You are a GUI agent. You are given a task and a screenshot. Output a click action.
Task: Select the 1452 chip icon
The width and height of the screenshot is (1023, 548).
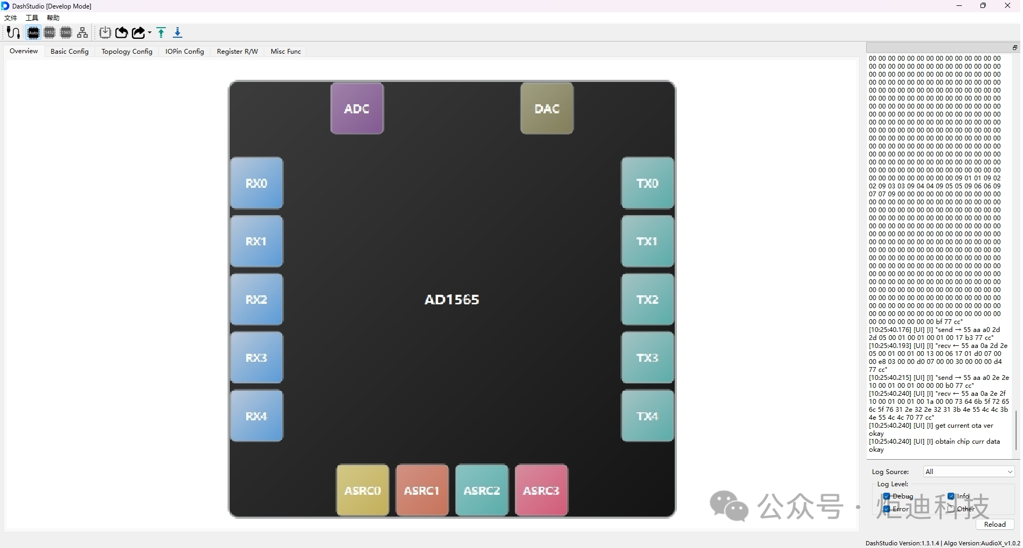tap(49, 33)
